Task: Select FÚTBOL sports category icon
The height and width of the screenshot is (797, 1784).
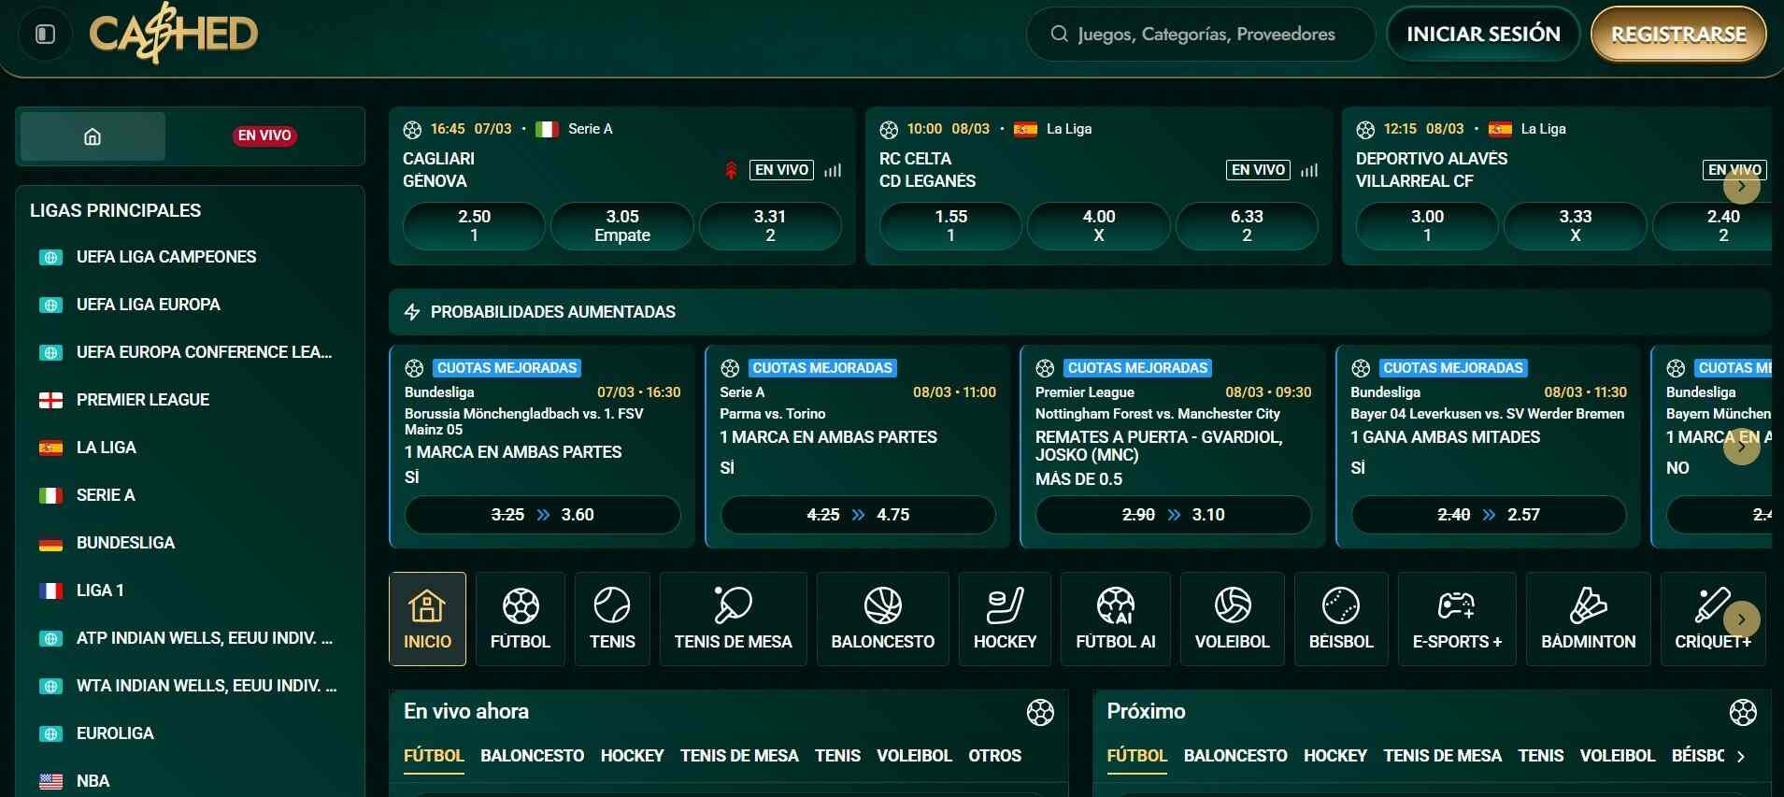Action: click(x=521, y=619)
